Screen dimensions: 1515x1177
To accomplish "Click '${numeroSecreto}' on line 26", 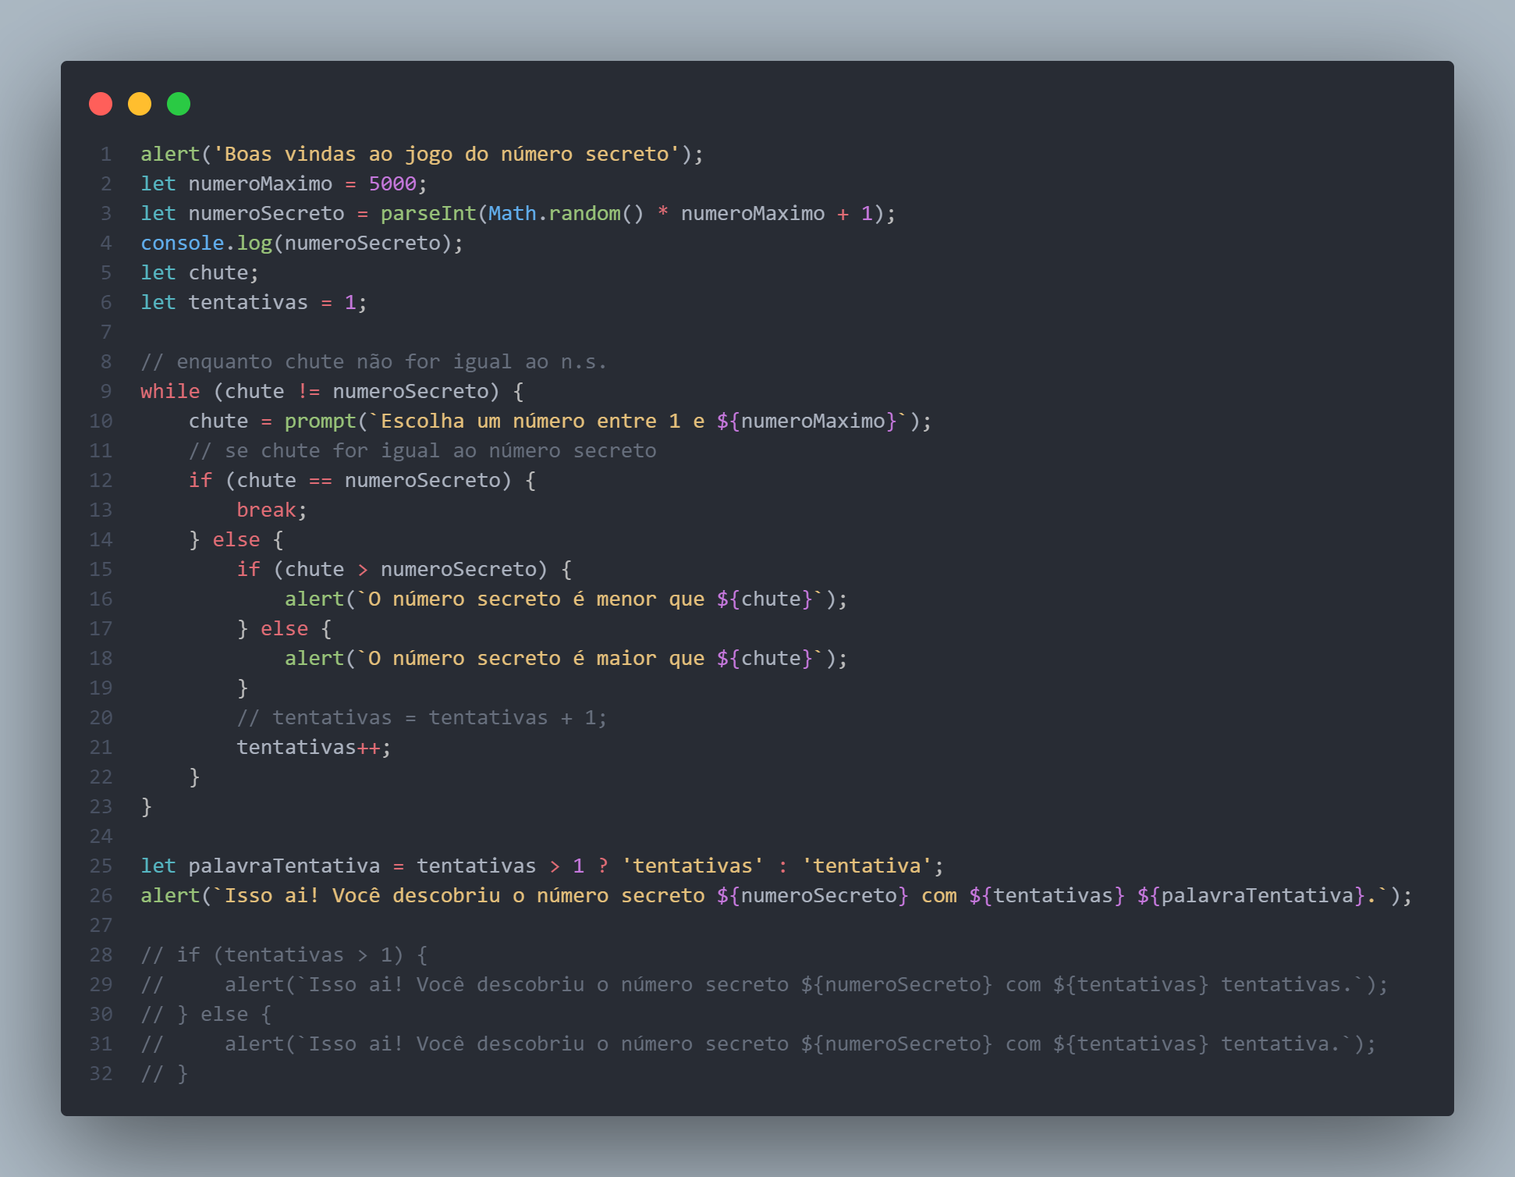I will click(812, 895).
